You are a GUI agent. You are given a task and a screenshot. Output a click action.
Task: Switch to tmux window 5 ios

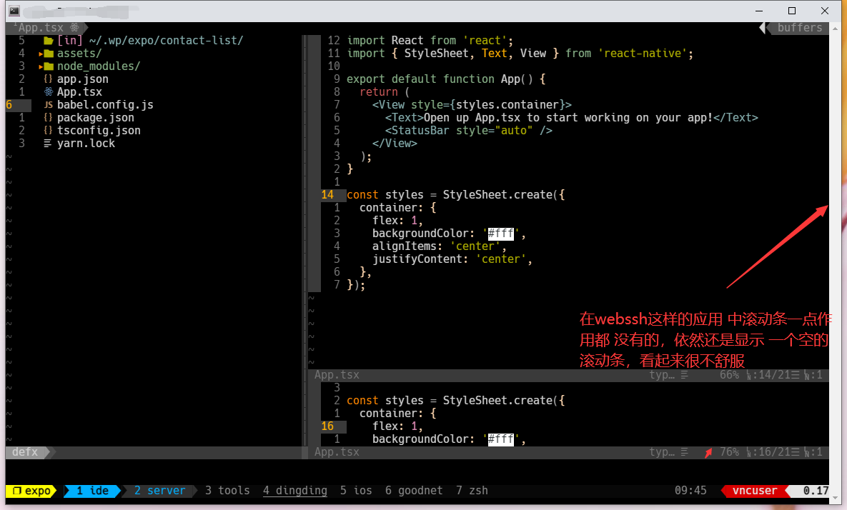[356, 491]
